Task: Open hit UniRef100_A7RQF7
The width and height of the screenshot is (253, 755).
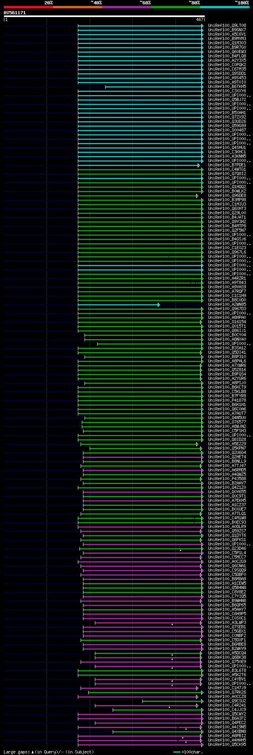Action: coord(227,291)
